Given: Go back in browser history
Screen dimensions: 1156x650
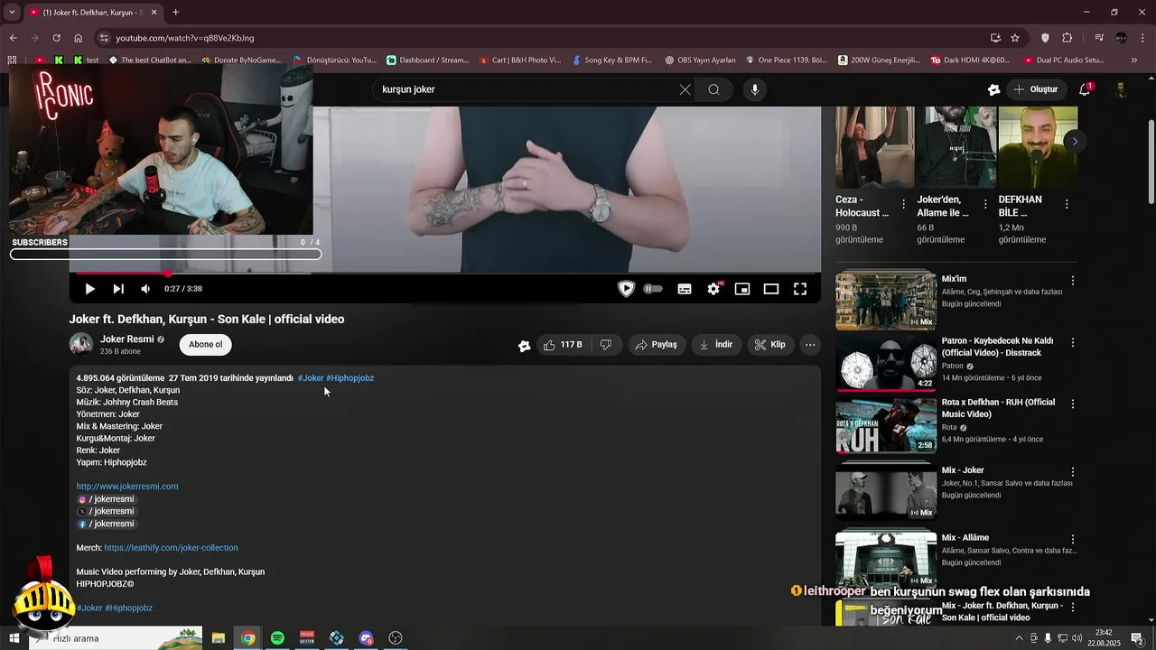Looking at the screenshot, I should [13, 38].
